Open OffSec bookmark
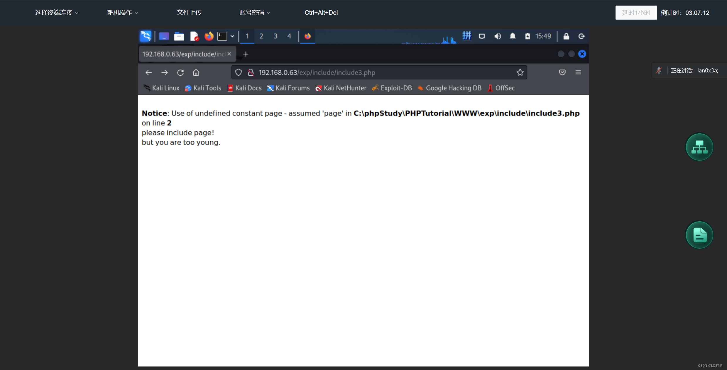 [501, 88]
